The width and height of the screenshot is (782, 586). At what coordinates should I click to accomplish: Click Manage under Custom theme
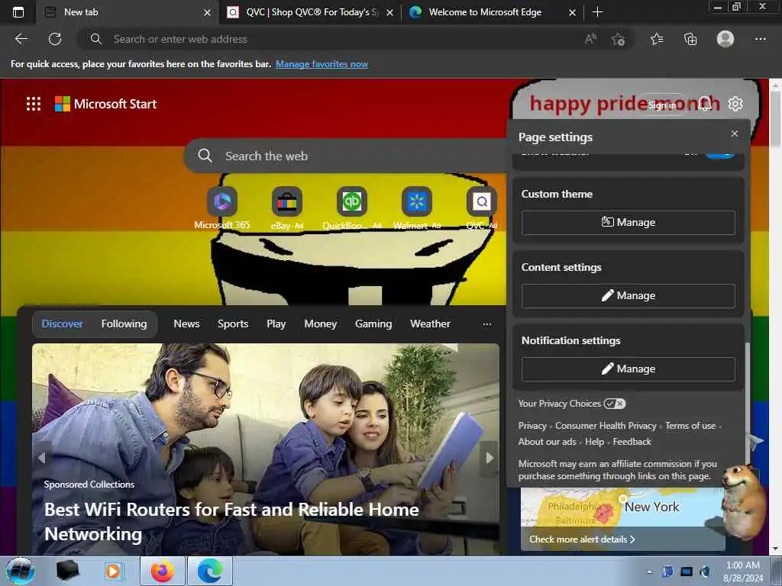pyautogui.click(x=628, y=222)
